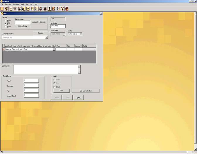The image size is (197, 154).
Task: Click the red X on Window Cleaning row
Action: [x=4, y=49]
